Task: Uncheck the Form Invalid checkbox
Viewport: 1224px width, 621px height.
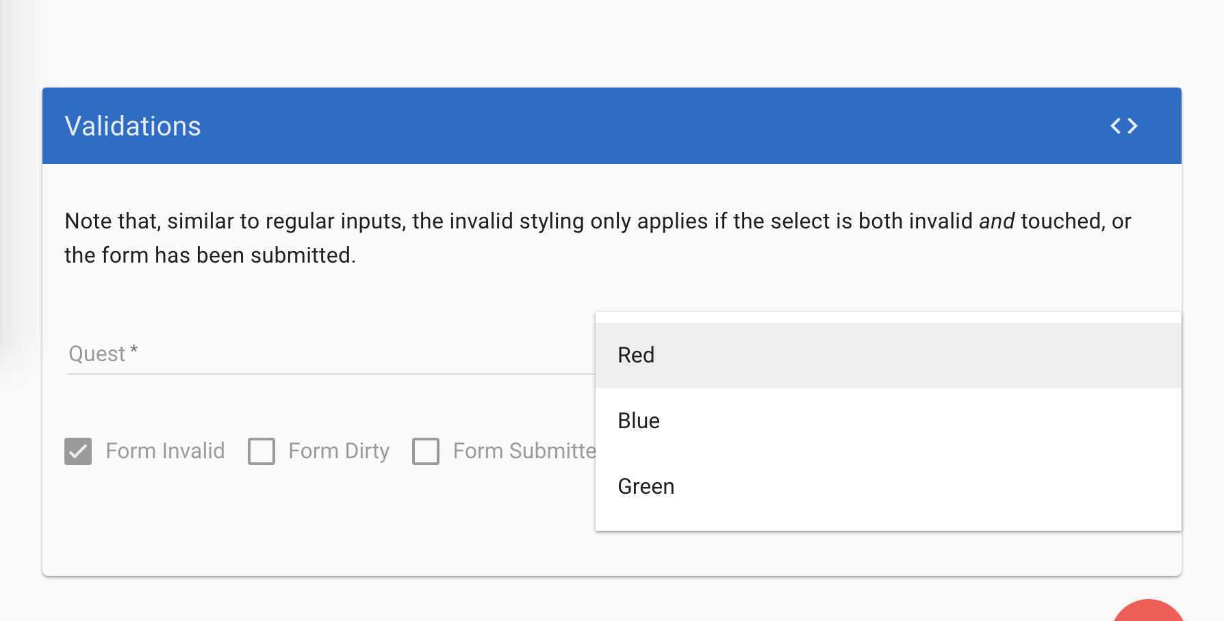Action: pos(77,451)
